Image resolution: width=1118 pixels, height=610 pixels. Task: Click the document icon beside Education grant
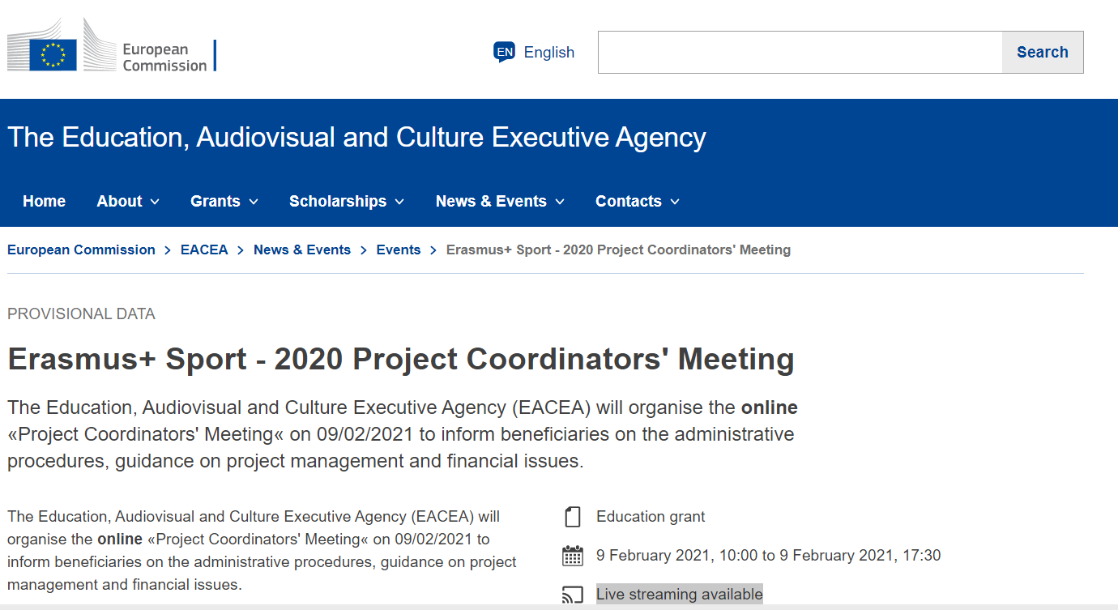[573, 517]
